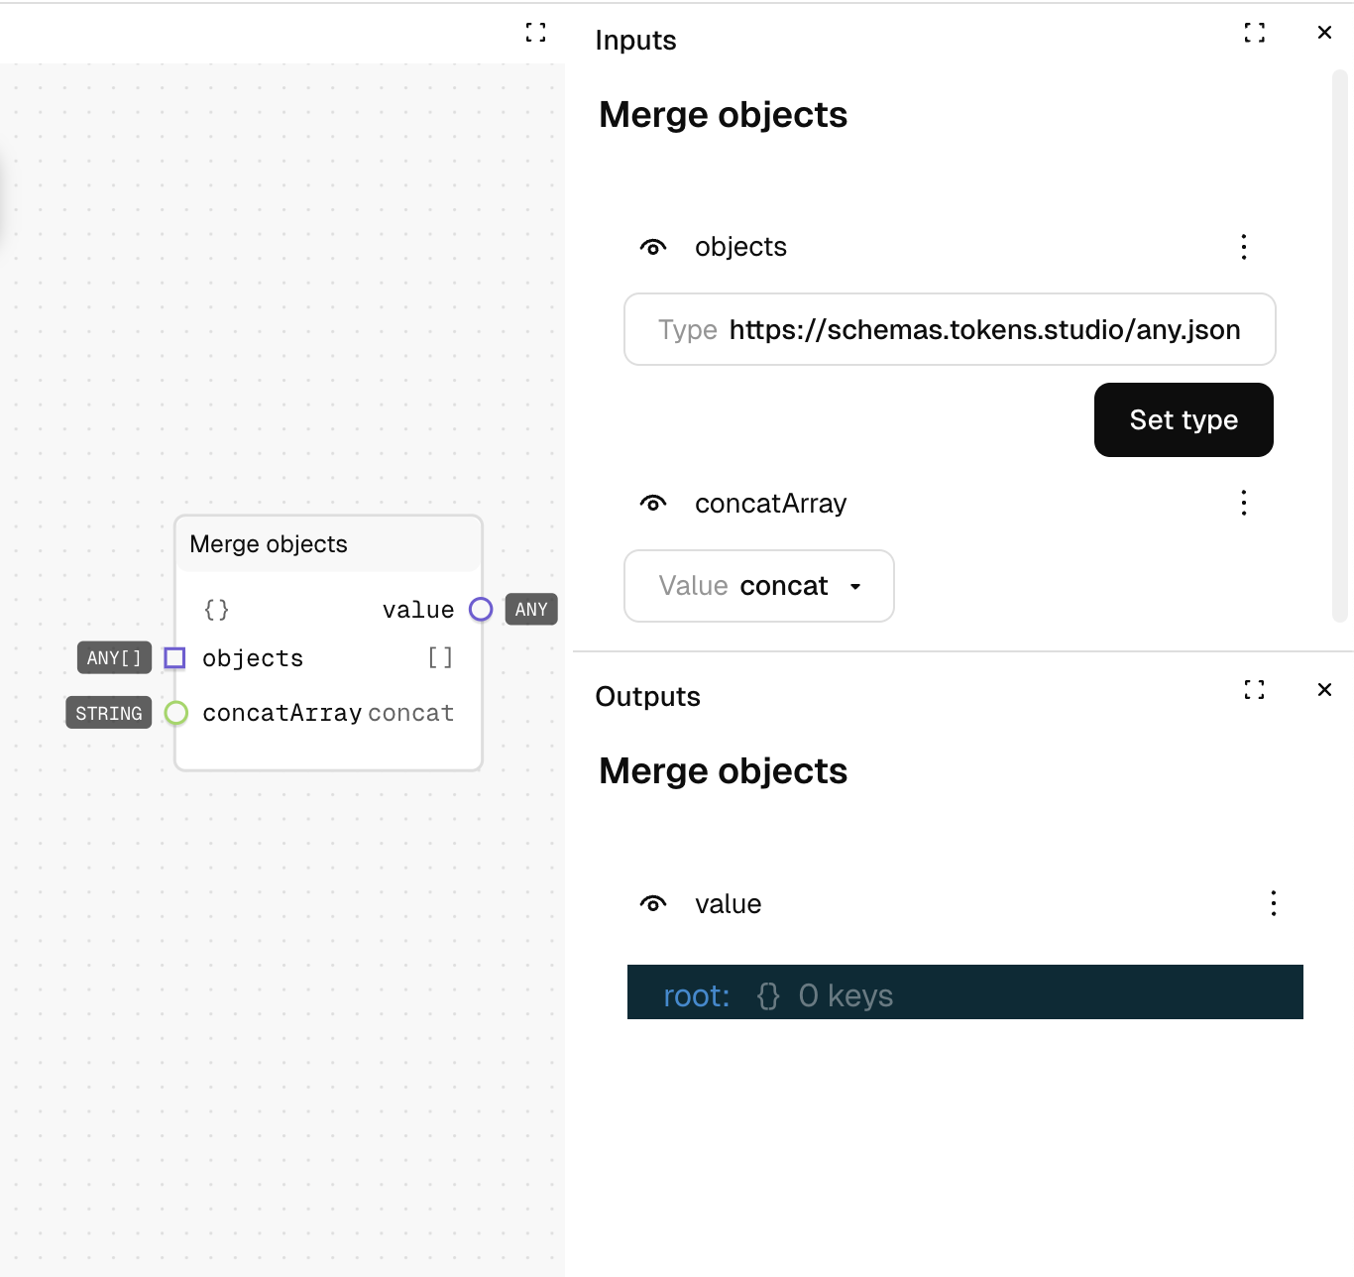
Task: Click the concat value text on node
Action: pyautogui.click(x=410, y=714)
